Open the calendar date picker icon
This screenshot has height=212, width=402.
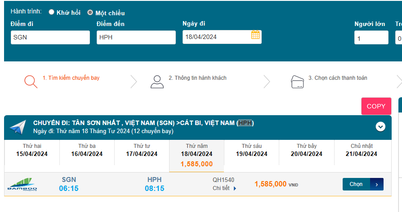tap(255, 35)
